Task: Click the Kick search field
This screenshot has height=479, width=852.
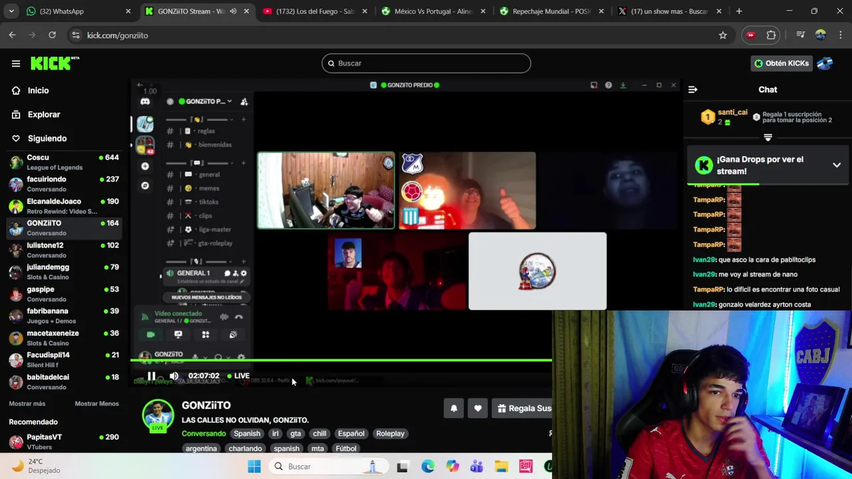Action: point(426,63)
